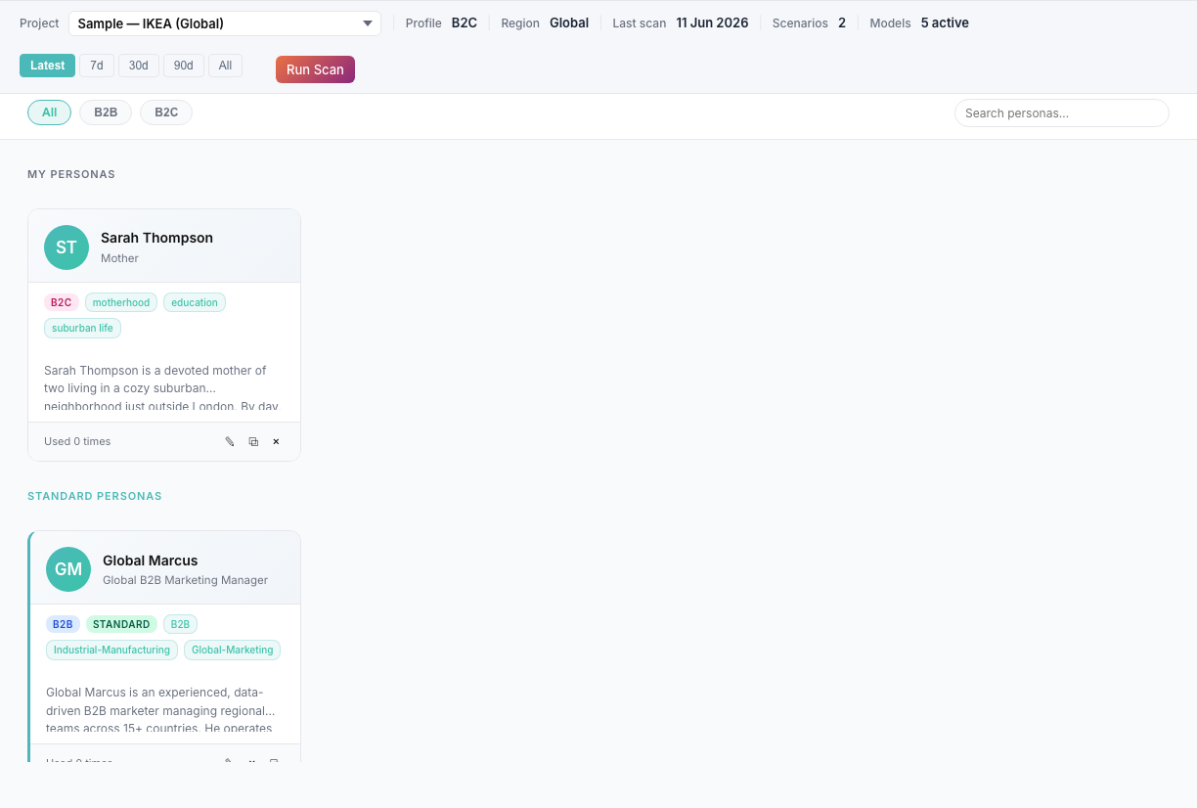Click the Global-Marketing tag
Screen dimensions: 1197x808
coord(232,650)
